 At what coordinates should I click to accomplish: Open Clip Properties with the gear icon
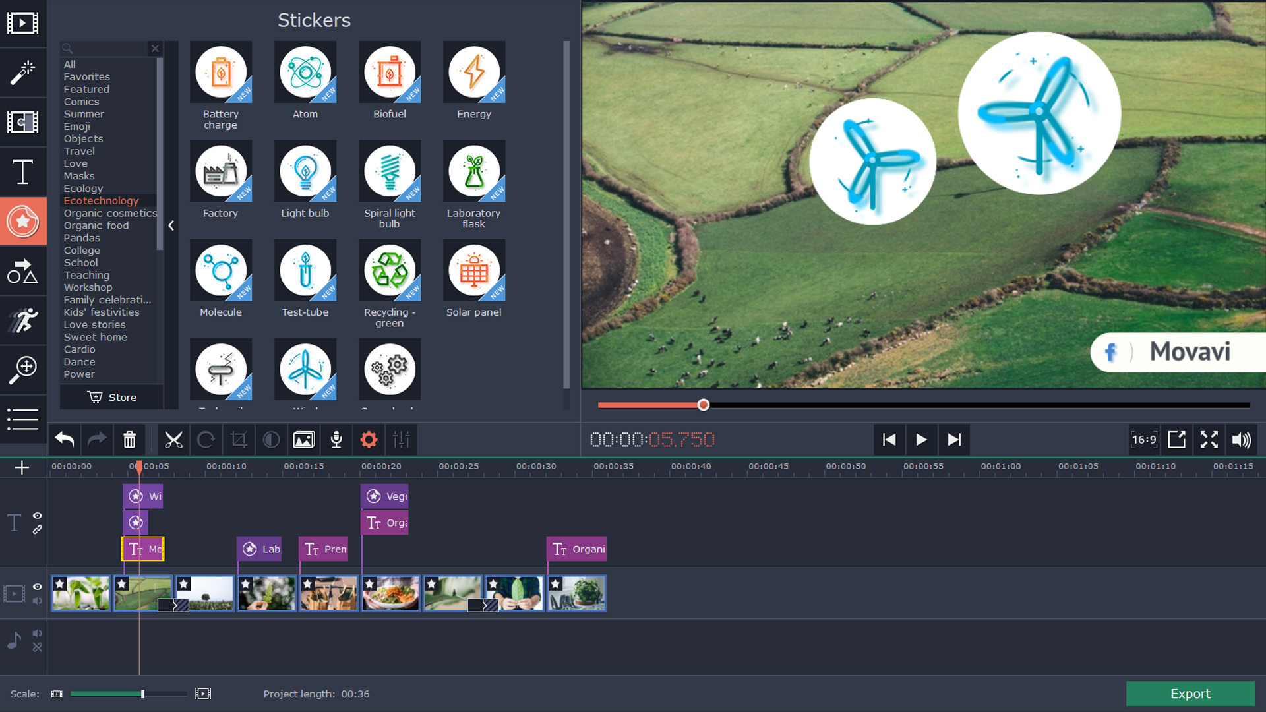[x=369, y=439]
